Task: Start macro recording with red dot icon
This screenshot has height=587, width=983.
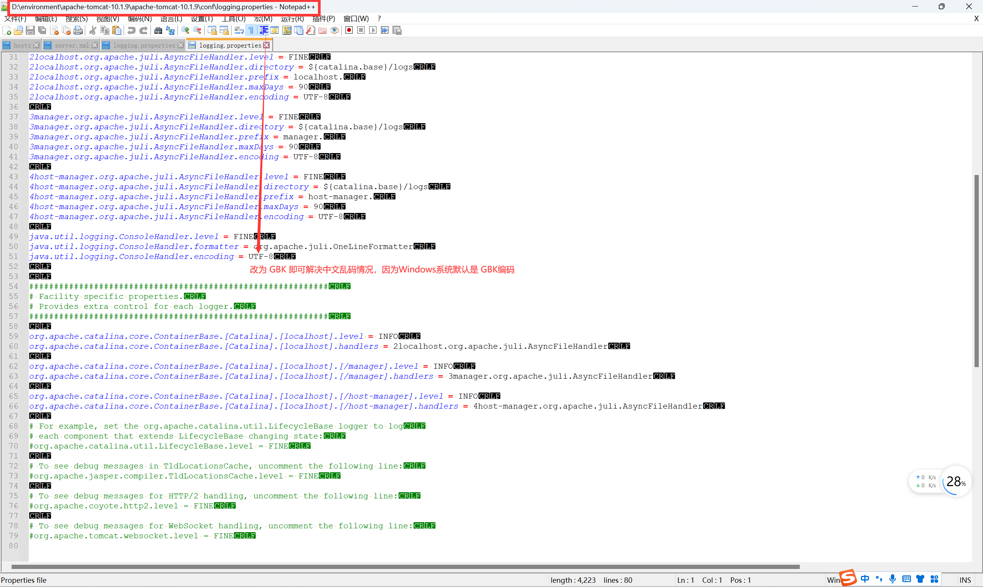Action: point(349,30)
